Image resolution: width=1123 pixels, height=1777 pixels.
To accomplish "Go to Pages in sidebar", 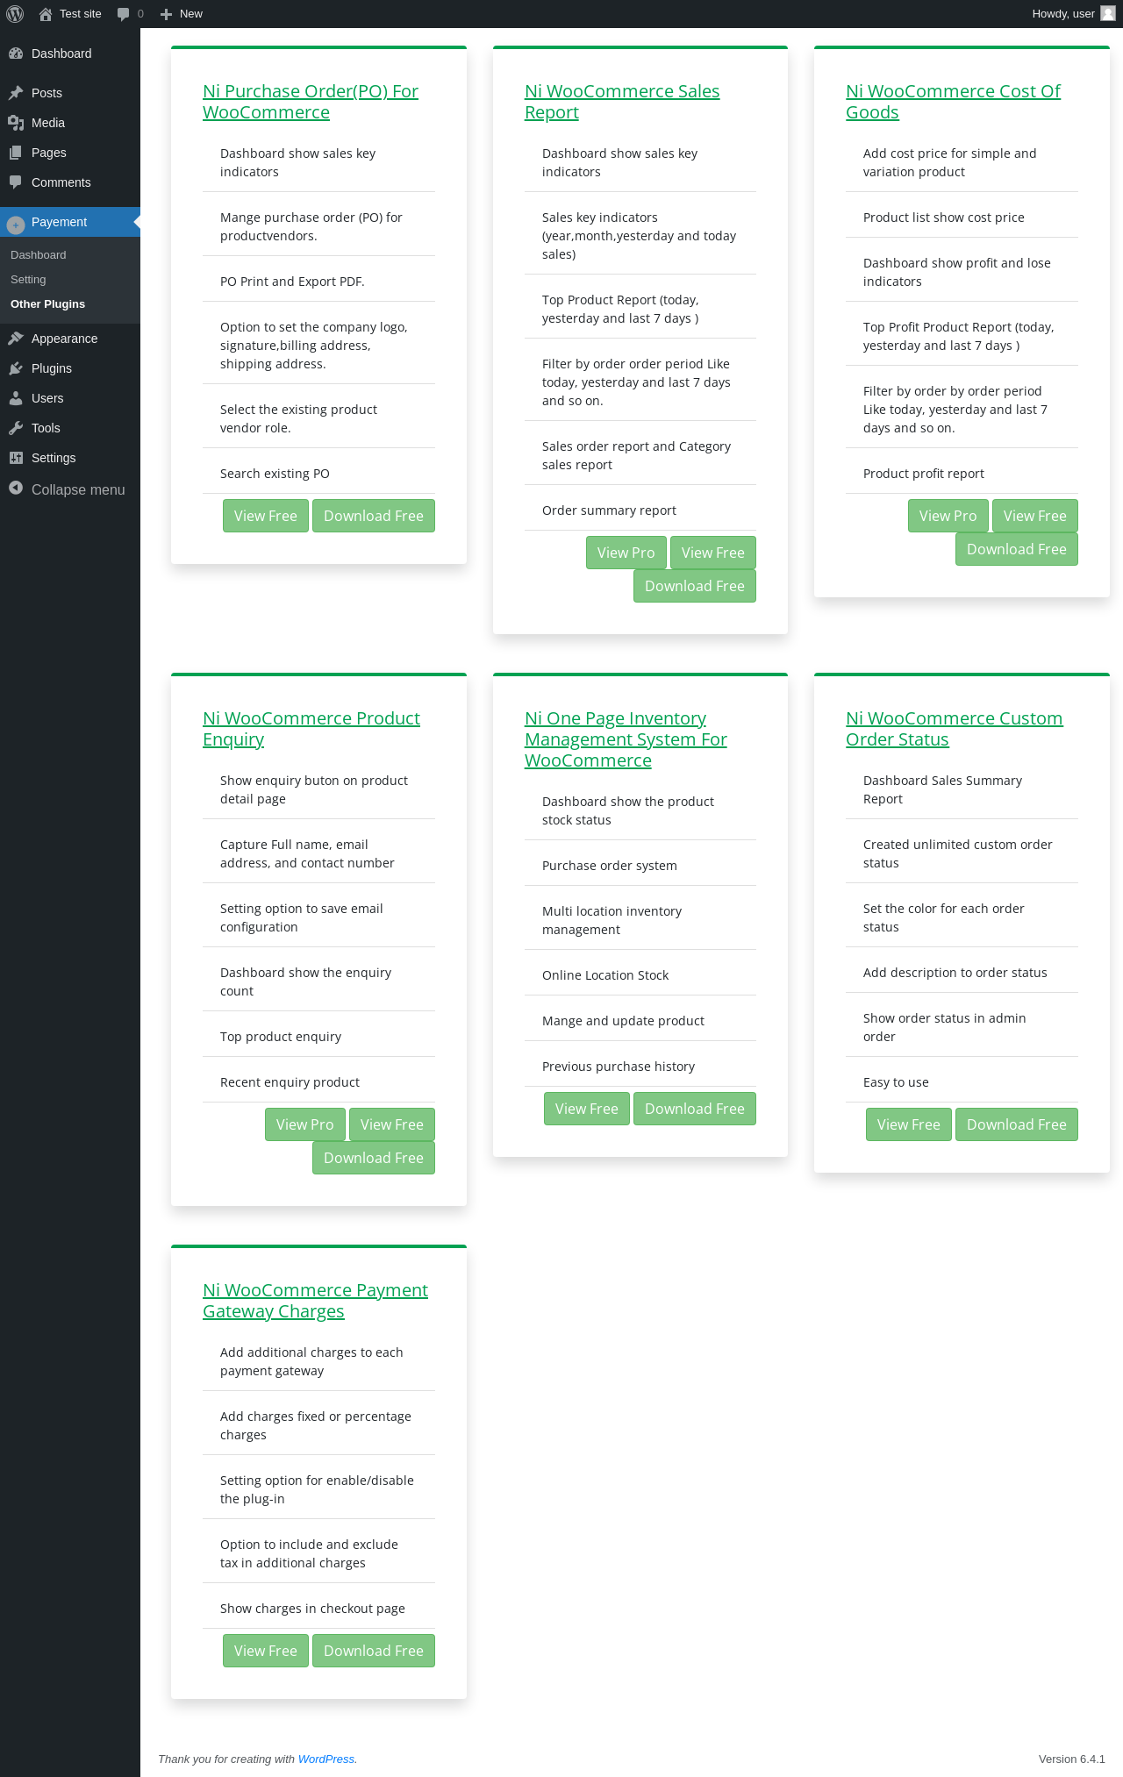I will [x=70, y=153].
